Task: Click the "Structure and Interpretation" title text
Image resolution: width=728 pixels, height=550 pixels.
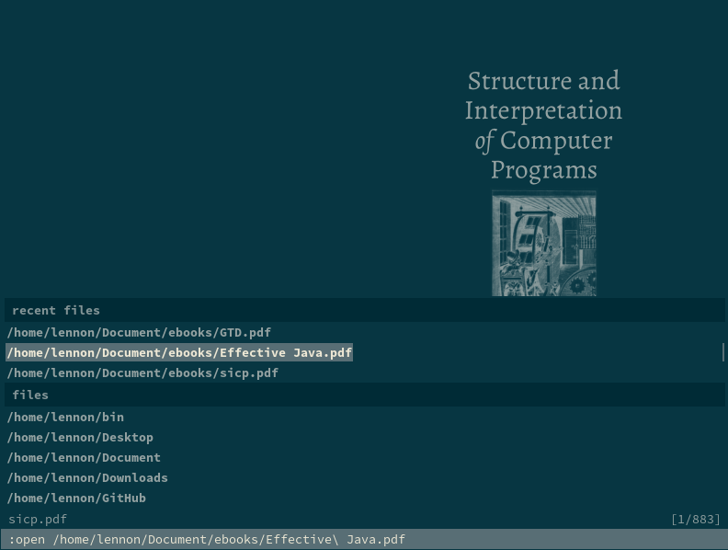Action: point(543,96)
